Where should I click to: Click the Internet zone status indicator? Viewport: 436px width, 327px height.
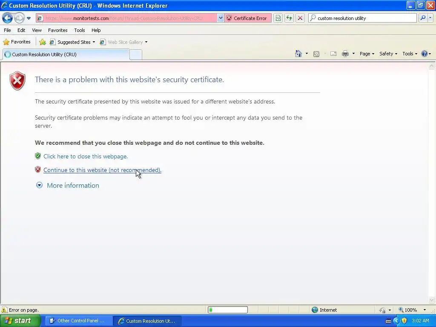tap(324, 310)
